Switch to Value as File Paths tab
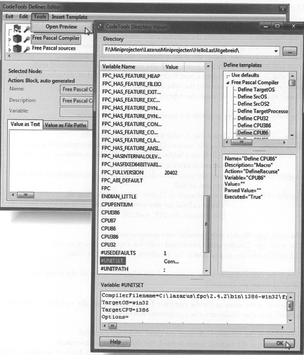Viewport: 304px width, 355px height. 65,125
